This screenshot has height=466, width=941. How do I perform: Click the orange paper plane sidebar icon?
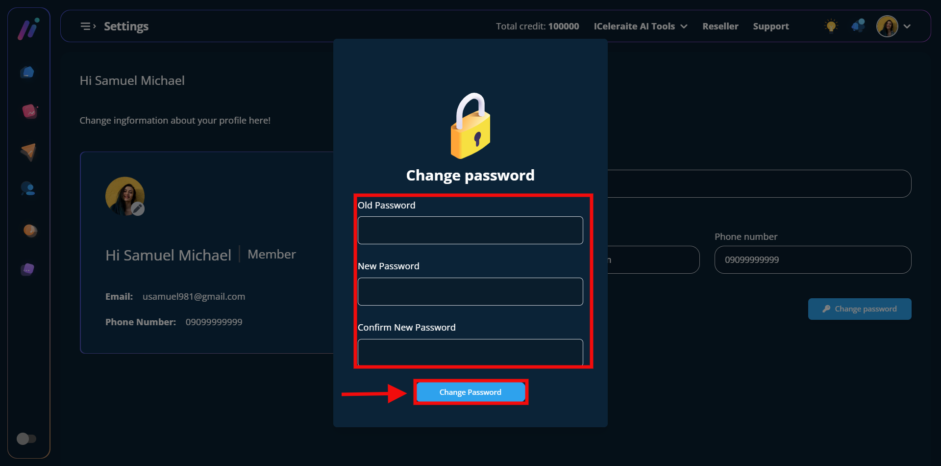click(x=28, y=152)
